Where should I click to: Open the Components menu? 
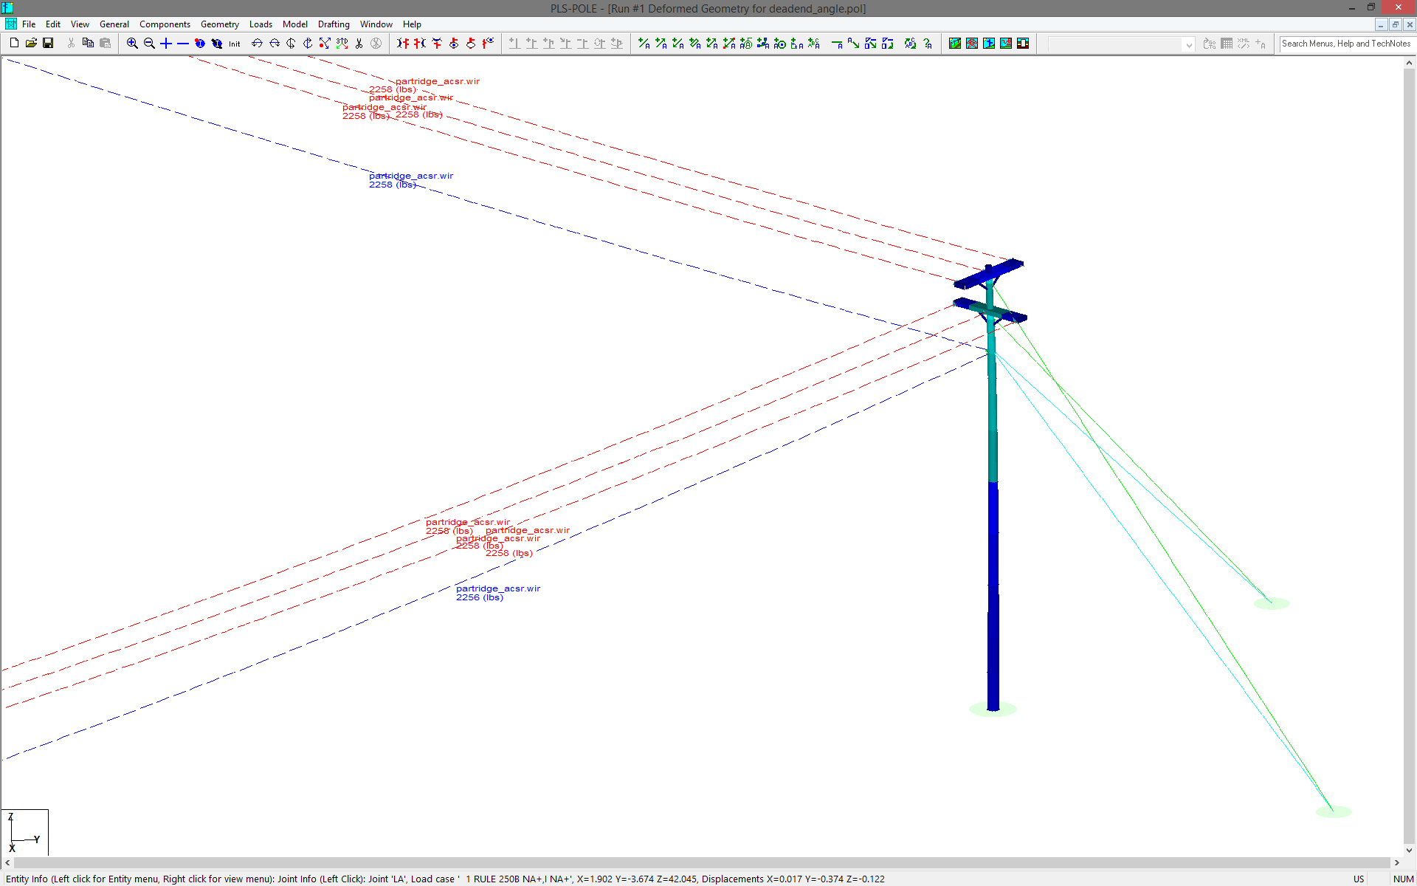(165, 24)
